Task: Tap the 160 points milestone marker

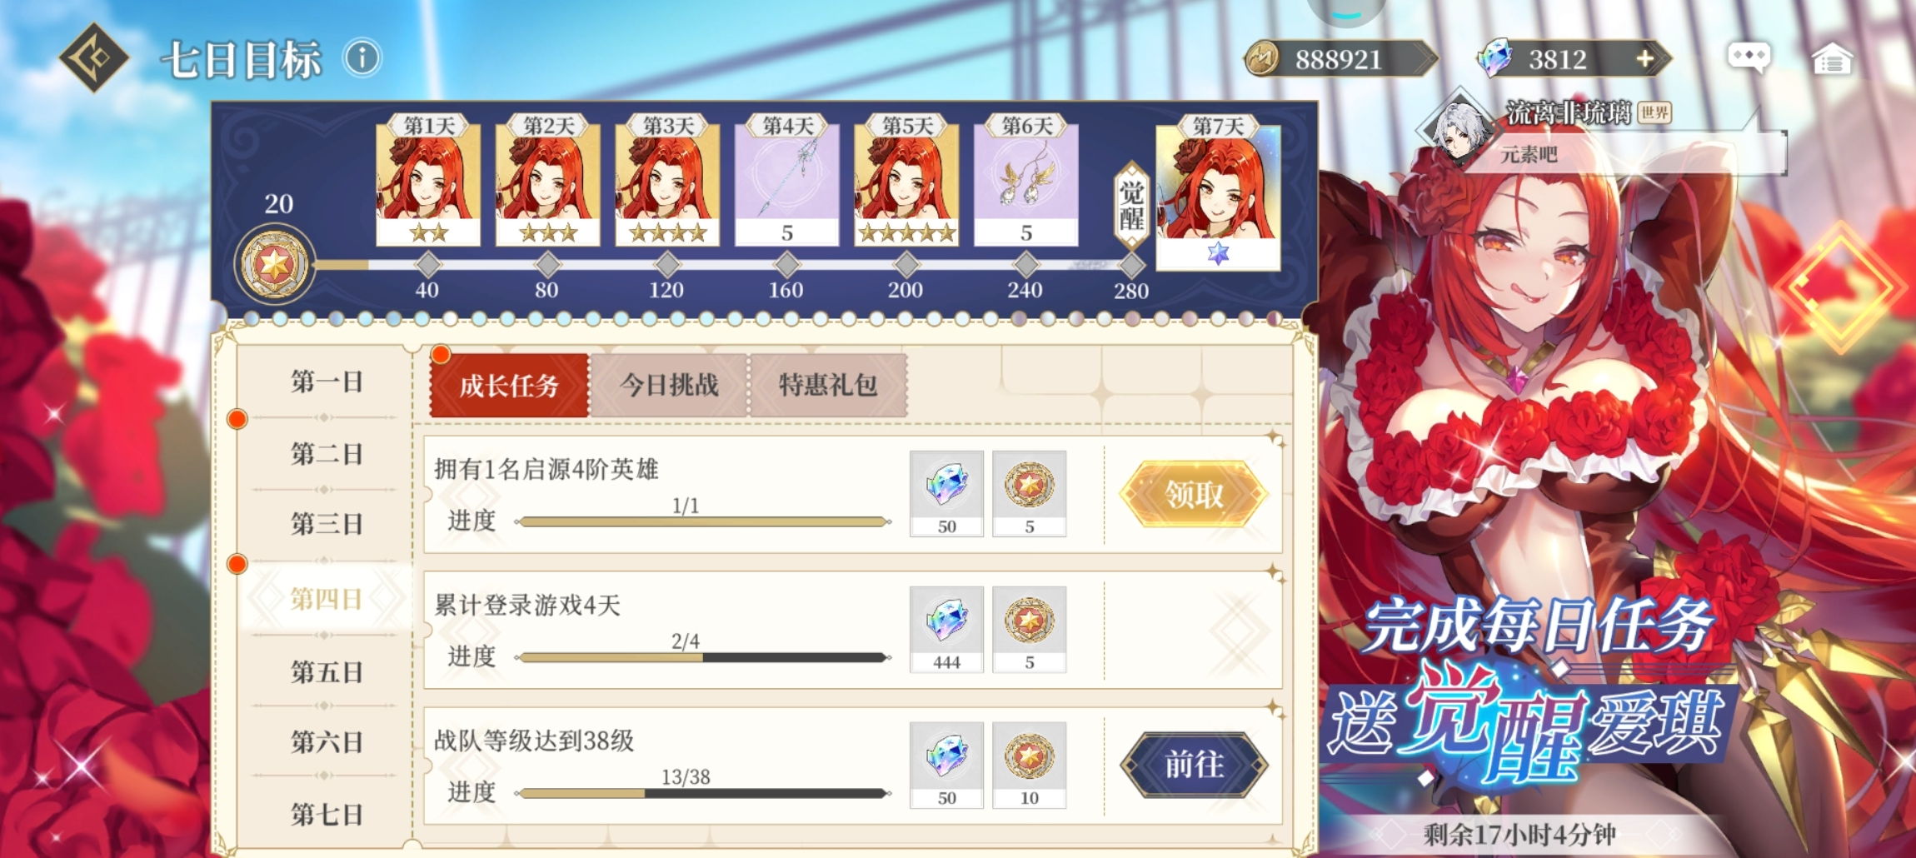Action: click(786, 266)
